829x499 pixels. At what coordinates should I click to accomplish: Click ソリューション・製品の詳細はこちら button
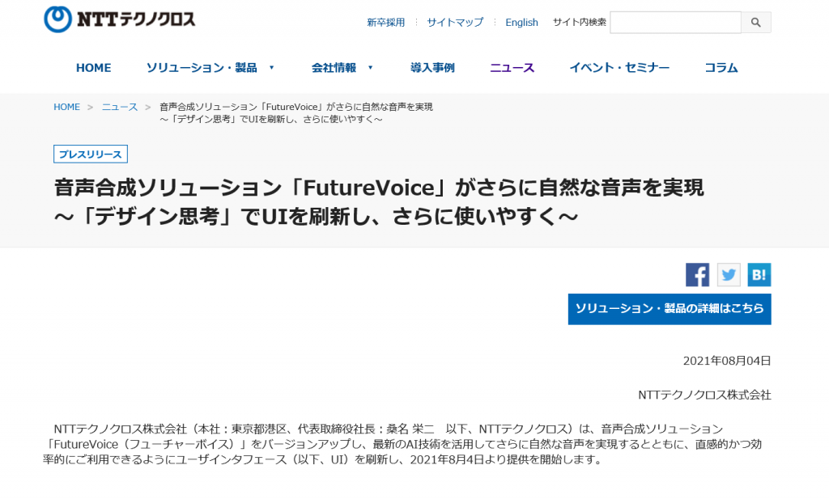670,309
